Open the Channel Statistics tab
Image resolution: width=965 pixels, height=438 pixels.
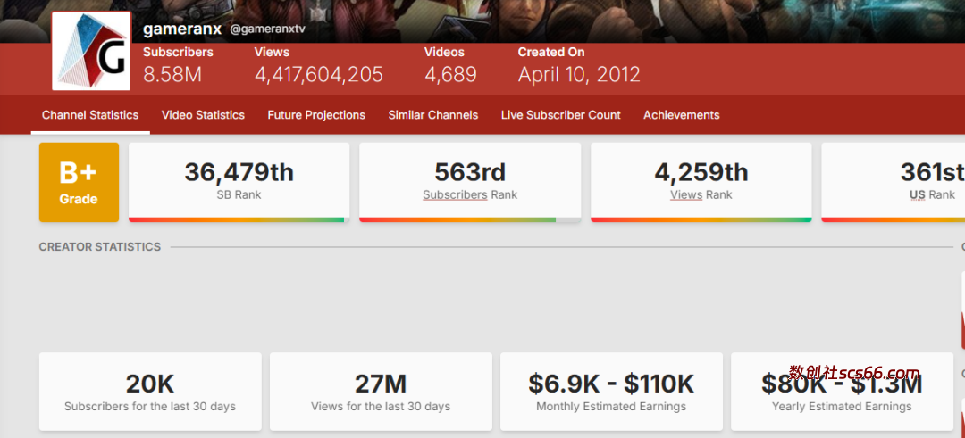tap(90, 115)
